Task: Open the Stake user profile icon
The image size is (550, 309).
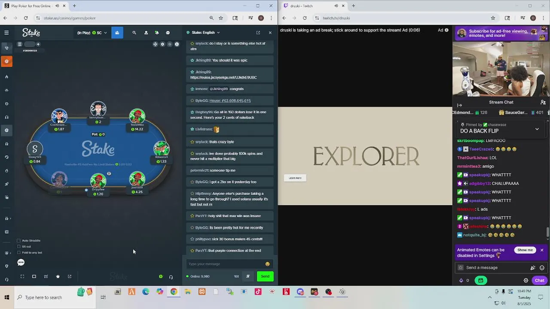Action: [146, 33]
